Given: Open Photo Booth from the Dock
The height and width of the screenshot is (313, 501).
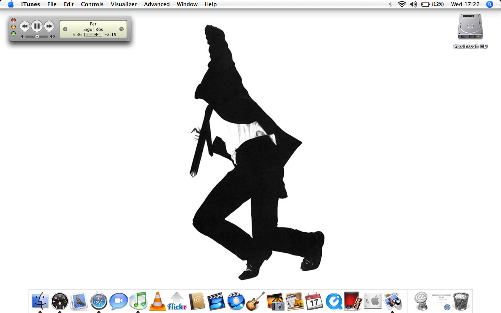Looking at the screenshot, I should (x=353, y=301).
